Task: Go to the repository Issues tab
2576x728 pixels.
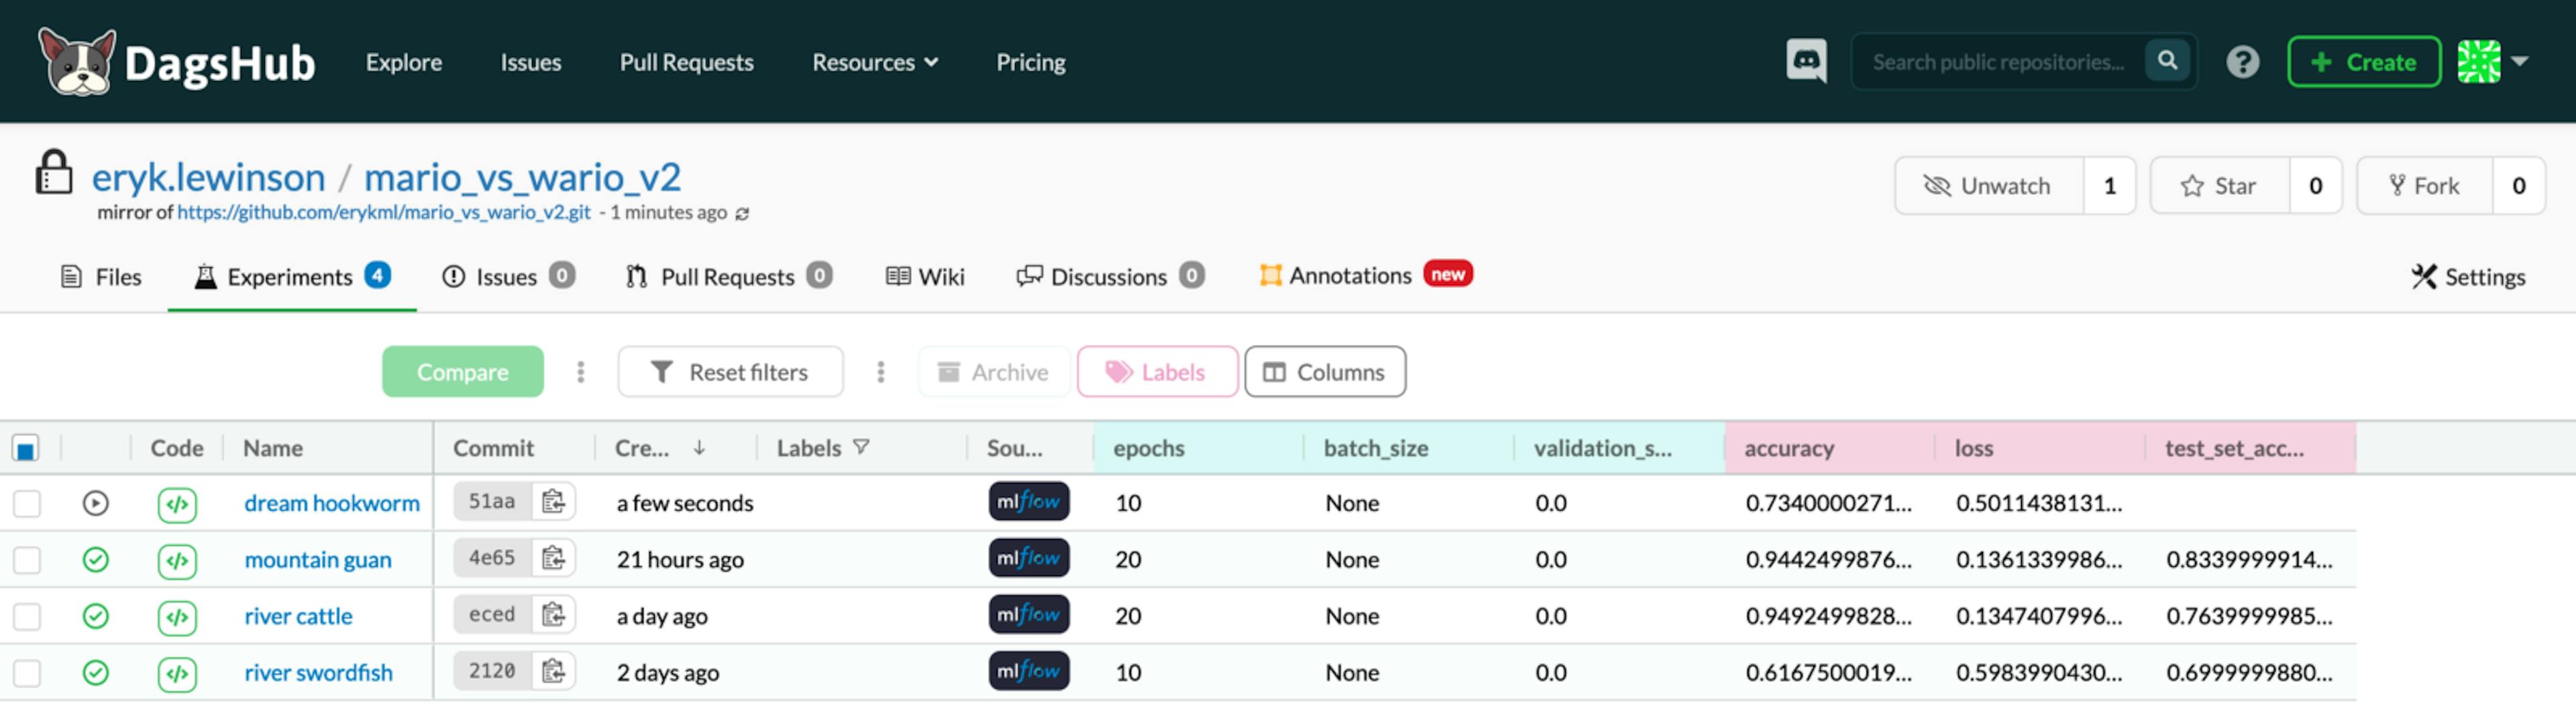Action: click(x=508, y=277)
